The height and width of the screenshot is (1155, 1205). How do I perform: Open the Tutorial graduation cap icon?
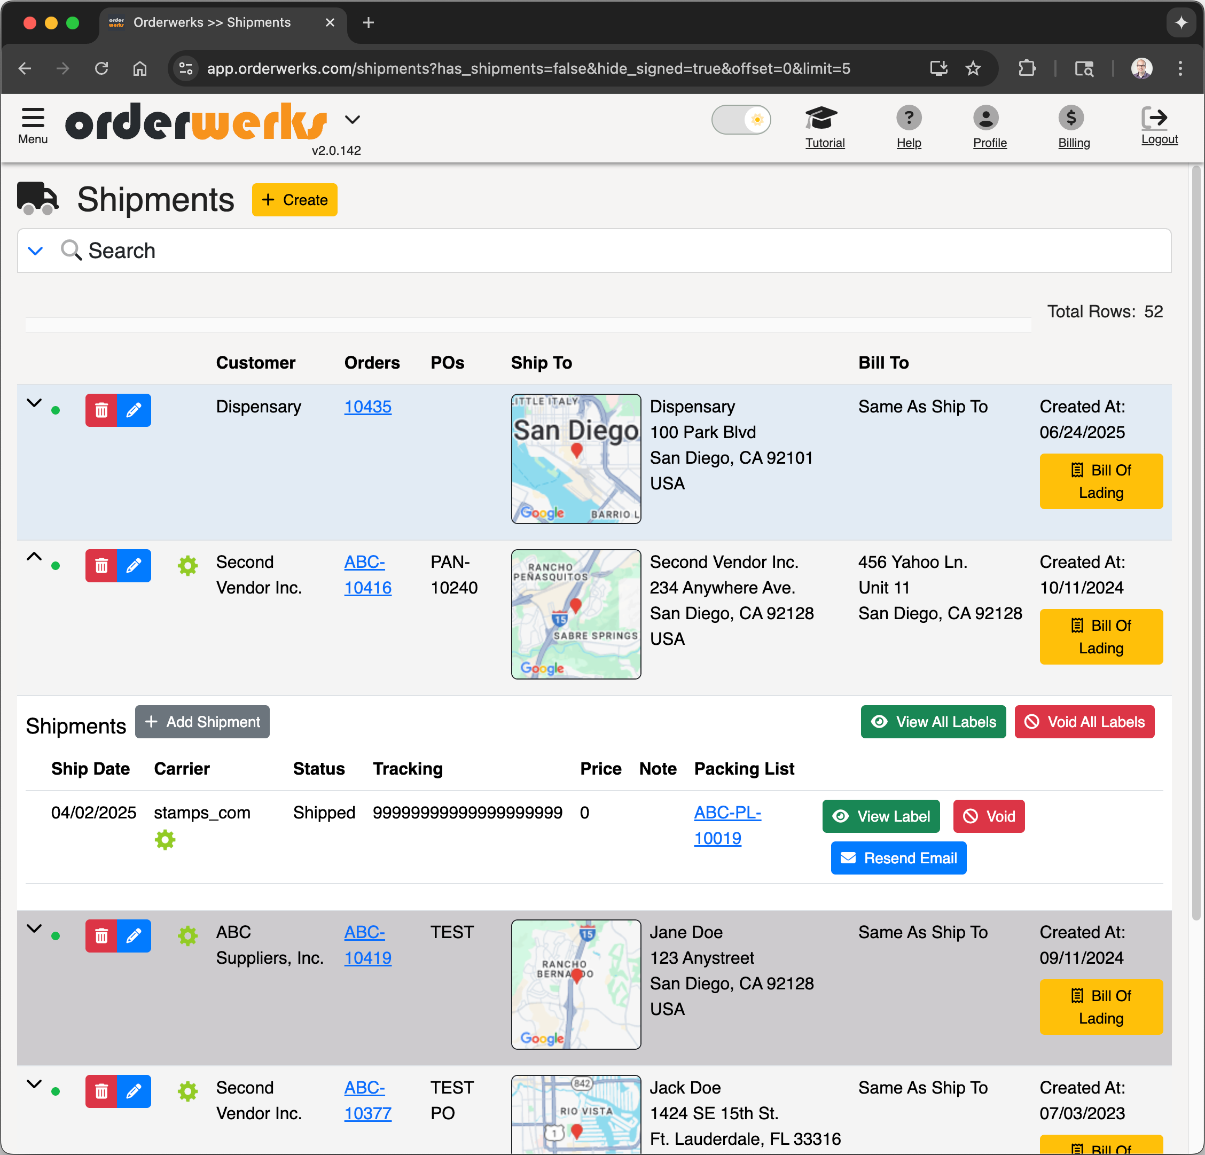click(x=824, y=118)
